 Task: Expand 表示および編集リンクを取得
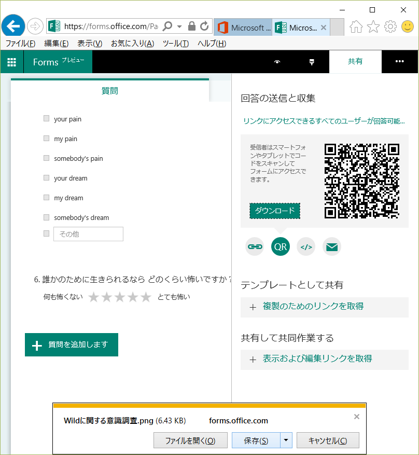pos(325,360)
